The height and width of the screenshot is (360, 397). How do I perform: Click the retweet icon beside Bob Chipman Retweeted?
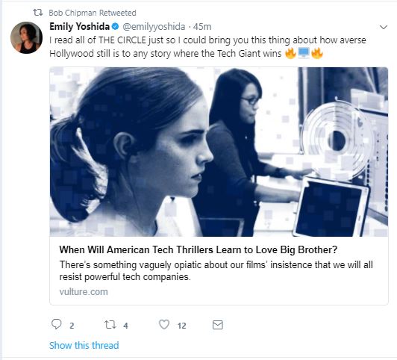(x=38, y=13)
